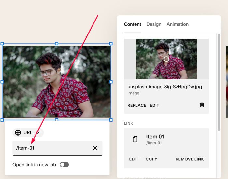The image size is (228, 179).
Task: Select the focal point circle on thumbnail
Action: coord(166,59)
